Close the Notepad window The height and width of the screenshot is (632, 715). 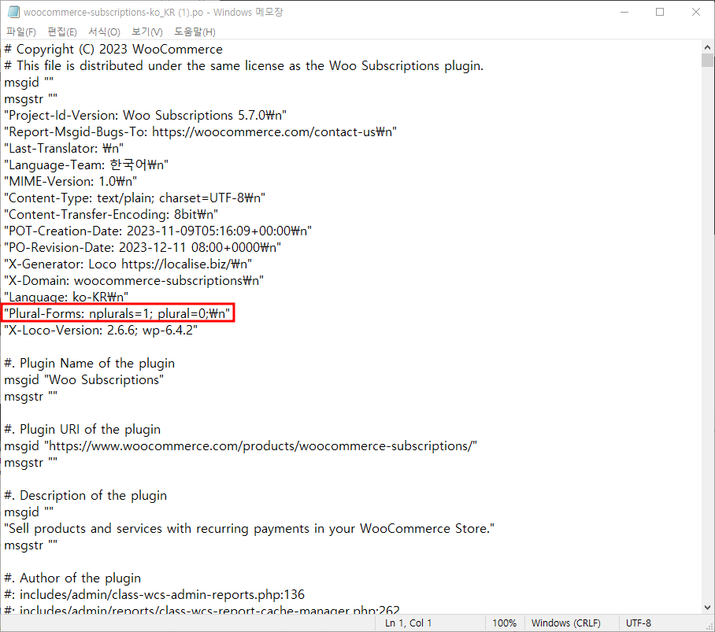click(x=696, y=12)
